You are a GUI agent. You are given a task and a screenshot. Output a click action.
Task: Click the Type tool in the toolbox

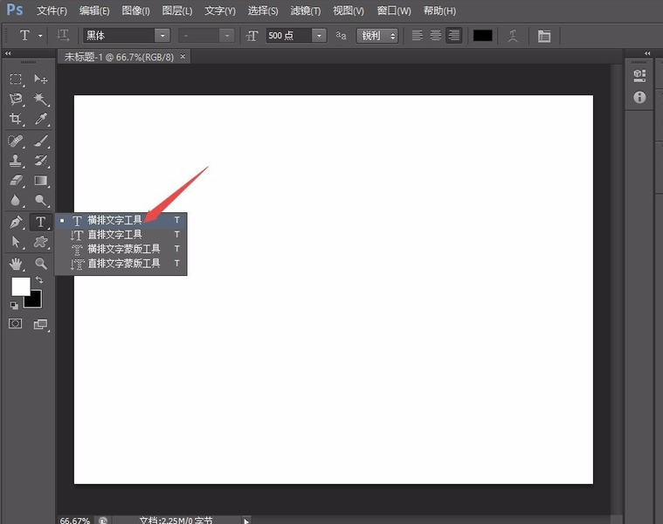(x=40, y=222)
